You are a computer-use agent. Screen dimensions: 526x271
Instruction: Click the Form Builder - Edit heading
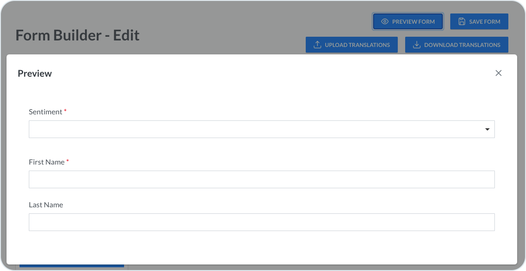tap(78, 35)
